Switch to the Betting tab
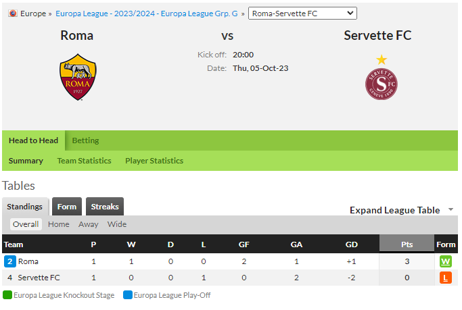The height and width of the screenshot is (310, 462). [x=85, y=140]
